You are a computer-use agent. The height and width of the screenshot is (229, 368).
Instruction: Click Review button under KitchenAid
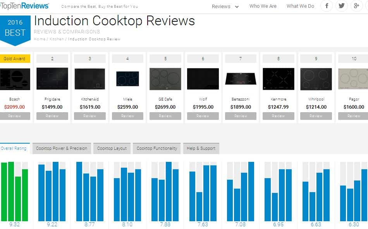click(89, 116)
